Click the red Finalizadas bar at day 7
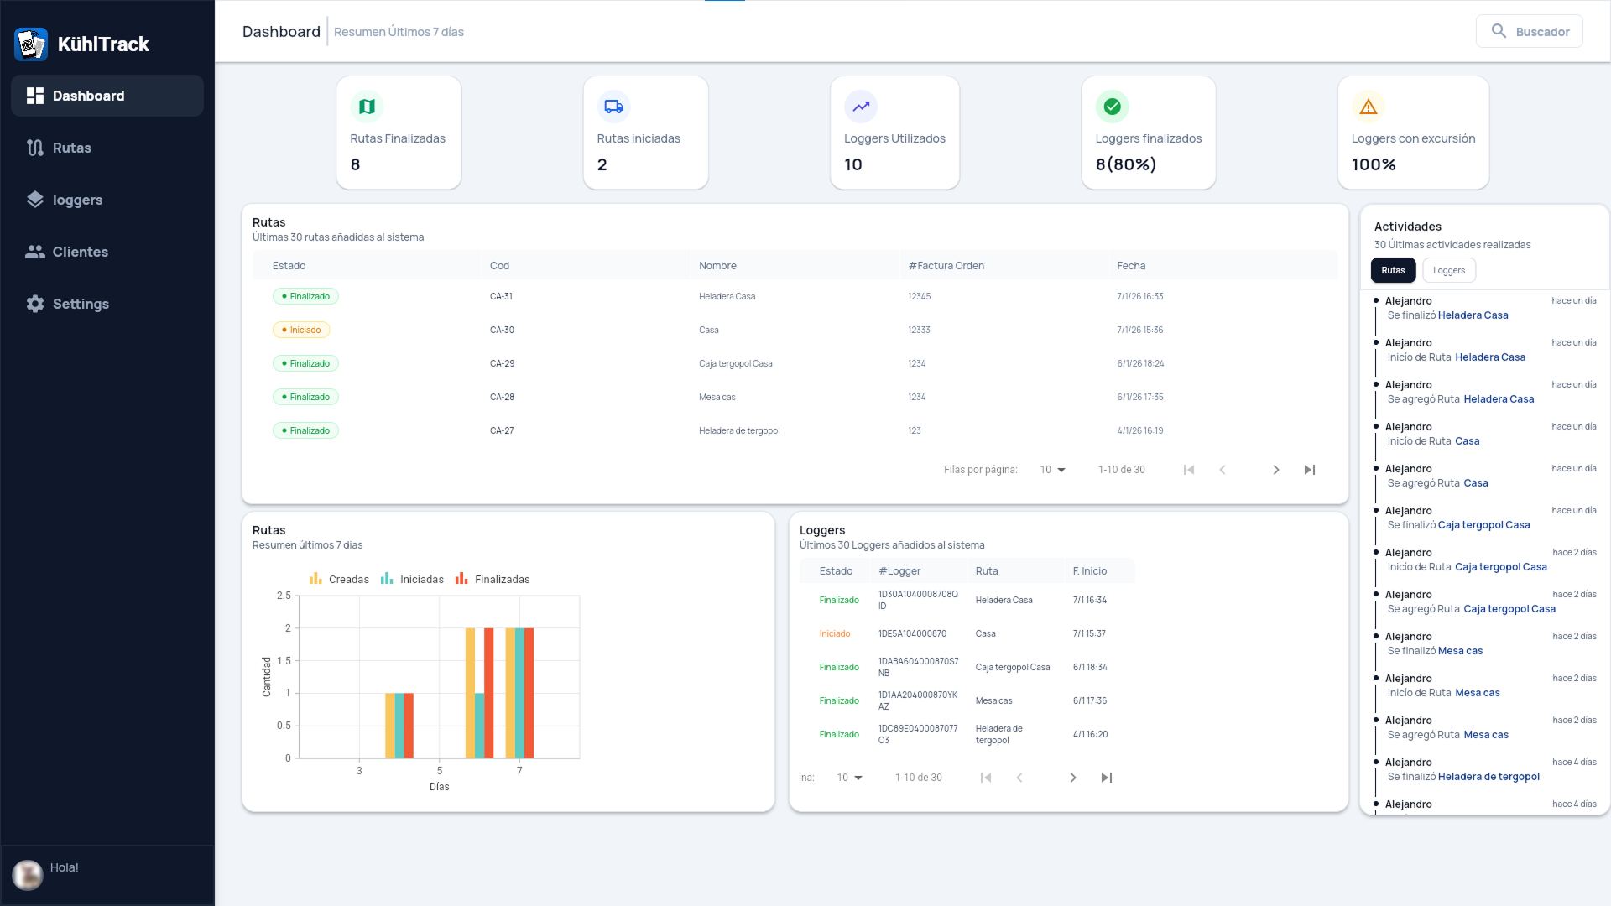 [529, 693]
